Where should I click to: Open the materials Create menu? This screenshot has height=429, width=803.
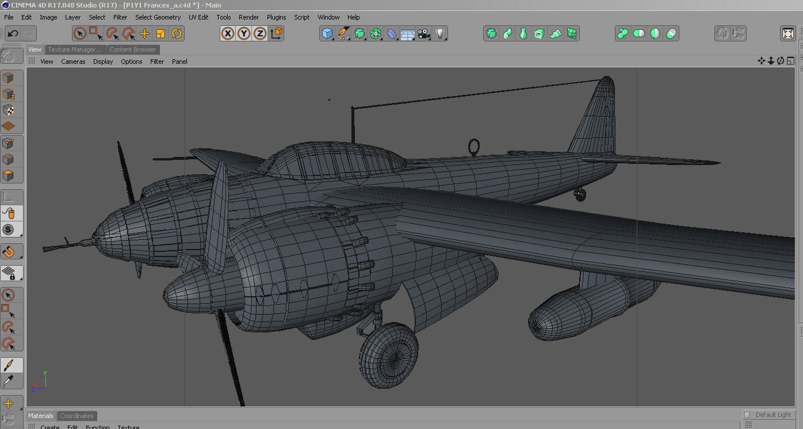(49, 427)
